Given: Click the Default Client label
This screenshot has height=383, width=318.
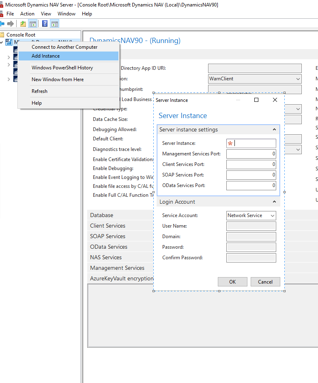Looking at the screenshot, I should click(x=108, y=139).
